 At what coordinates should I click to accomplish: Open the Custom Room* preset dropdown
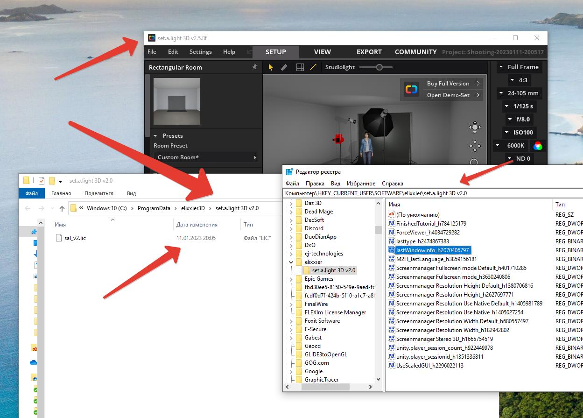pos(206,157)
